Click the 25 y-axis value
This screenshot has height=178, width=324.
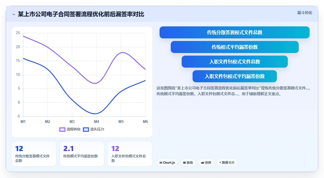pyautogui.click(x=18, y=33)
